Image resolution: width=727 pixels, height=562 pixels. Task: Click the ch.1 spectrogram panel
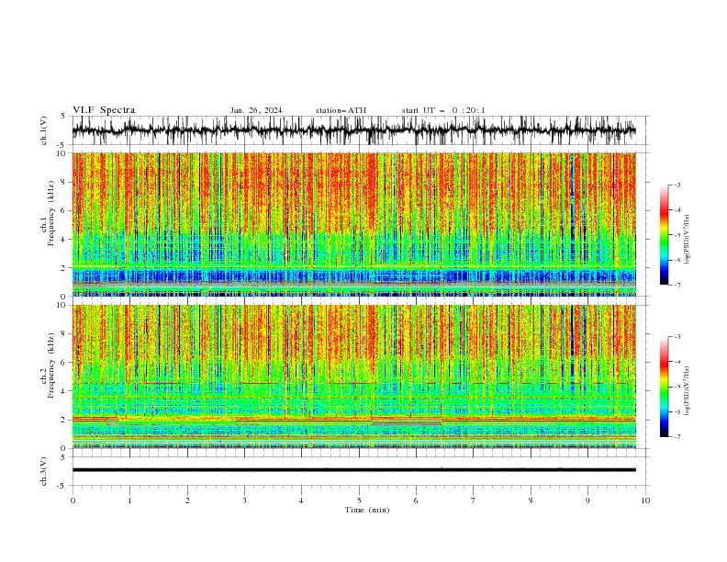coord(354,224)
